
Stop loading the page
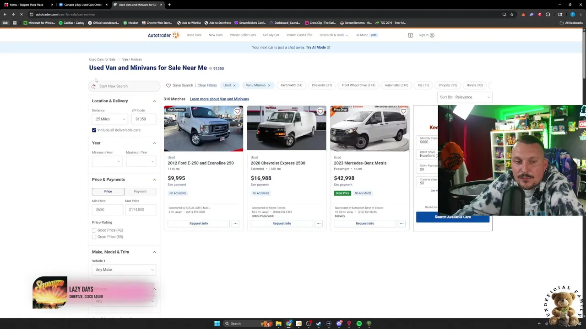coord(22,14)
